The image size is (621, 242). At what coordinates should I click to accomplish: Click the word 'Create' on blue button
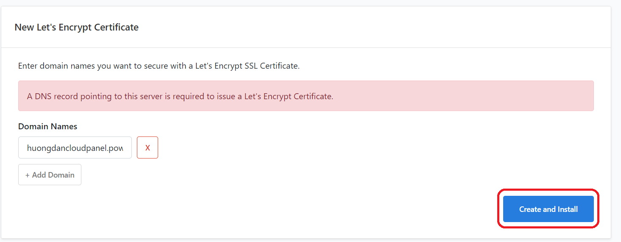click(x=530, y=209)
